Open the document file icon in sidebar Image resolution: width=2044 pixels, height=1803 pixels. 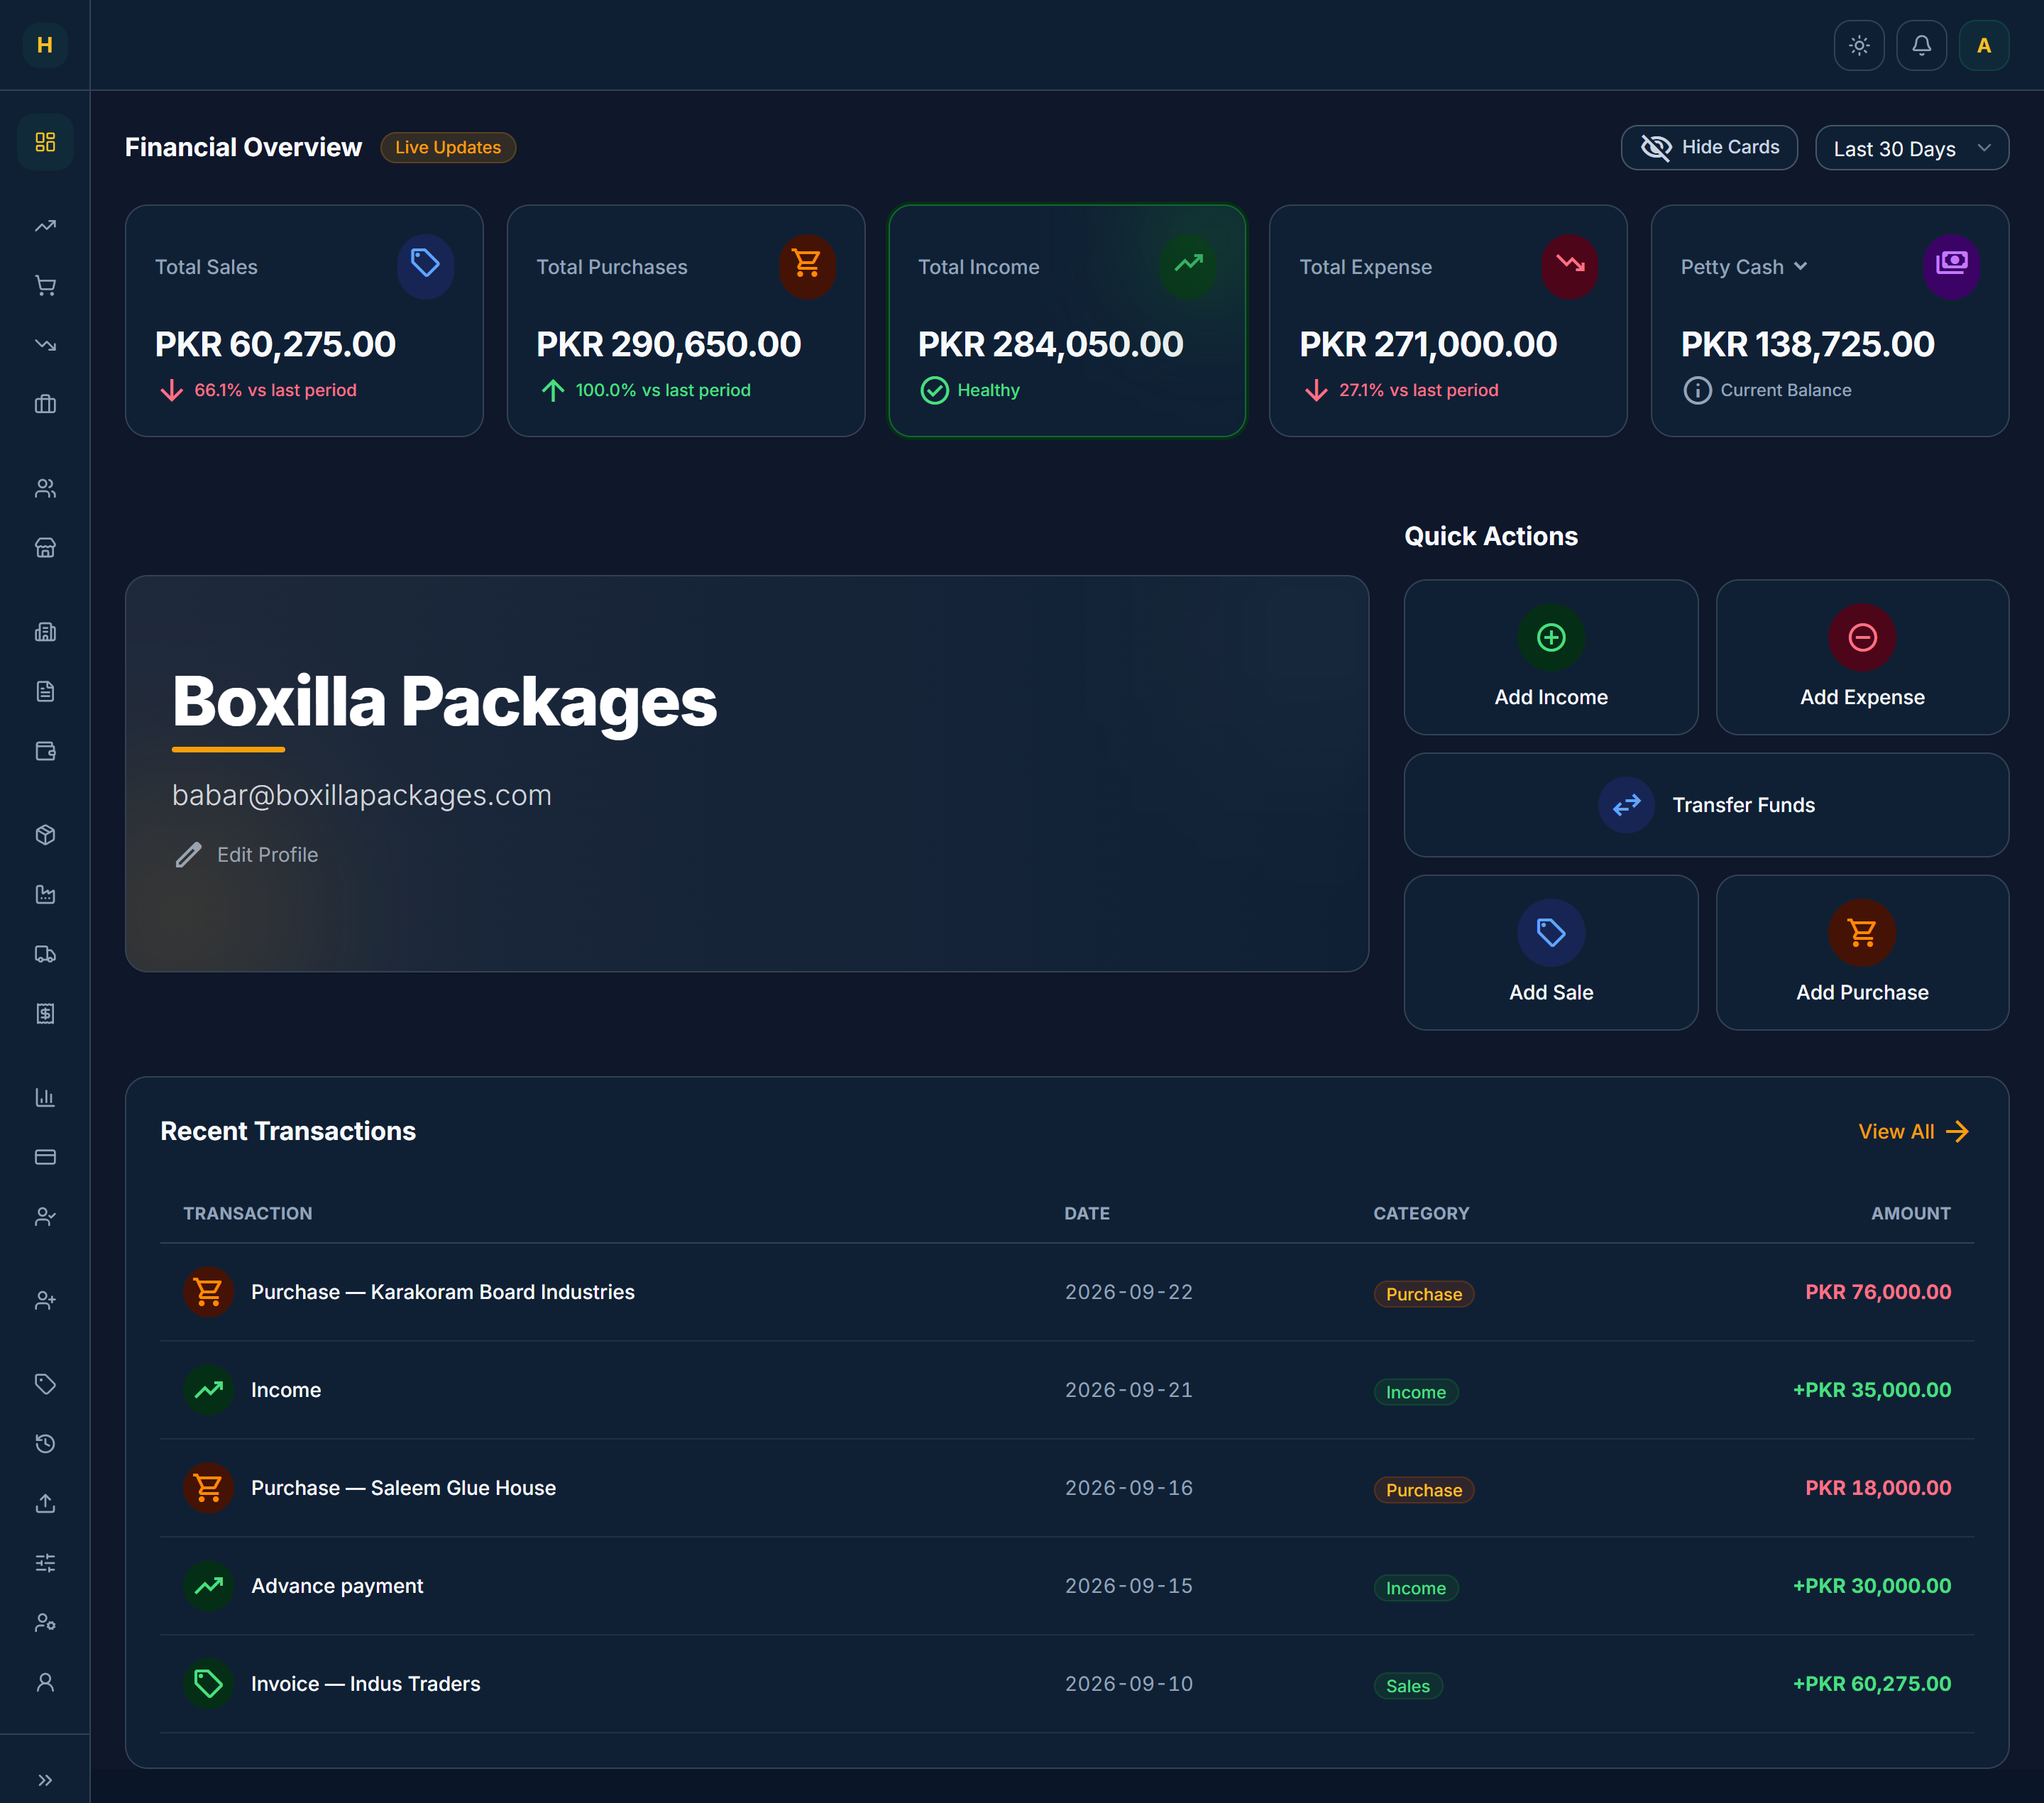click(x=45, y=692)
